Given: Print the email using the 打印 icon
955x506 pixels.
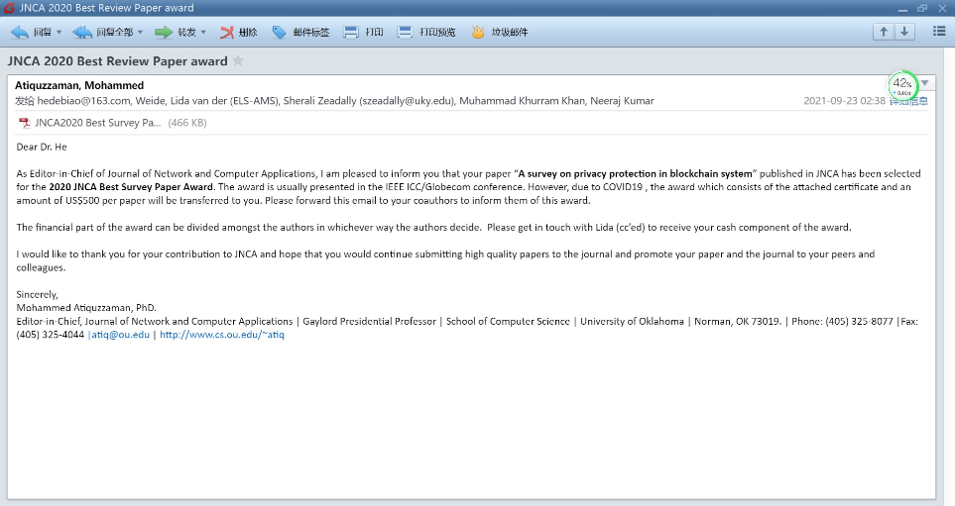Looking at the screenshot, I should pyautogui.click(x=351, y=32).
